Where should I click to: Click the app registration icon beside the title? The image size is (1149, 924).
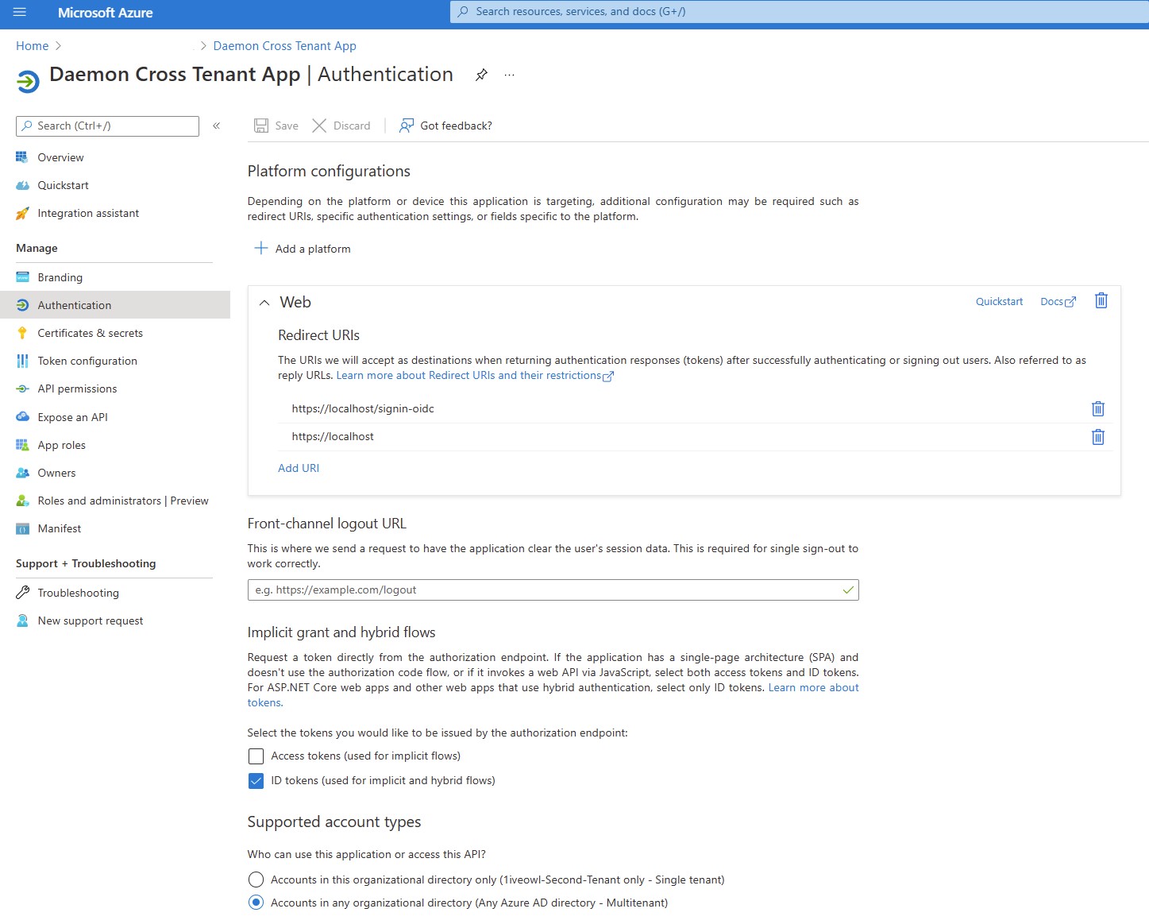28,81
